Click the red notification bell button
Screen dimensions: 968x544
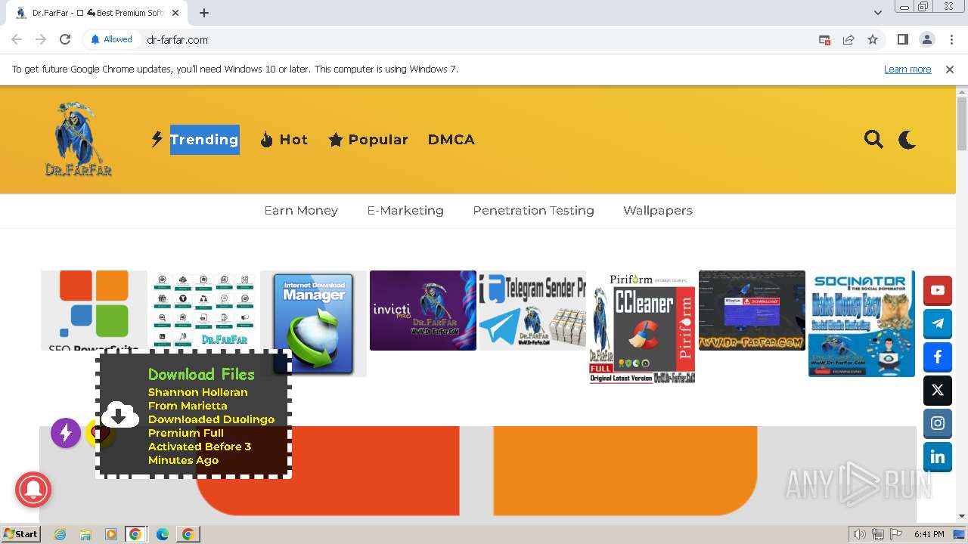(33, 490)
